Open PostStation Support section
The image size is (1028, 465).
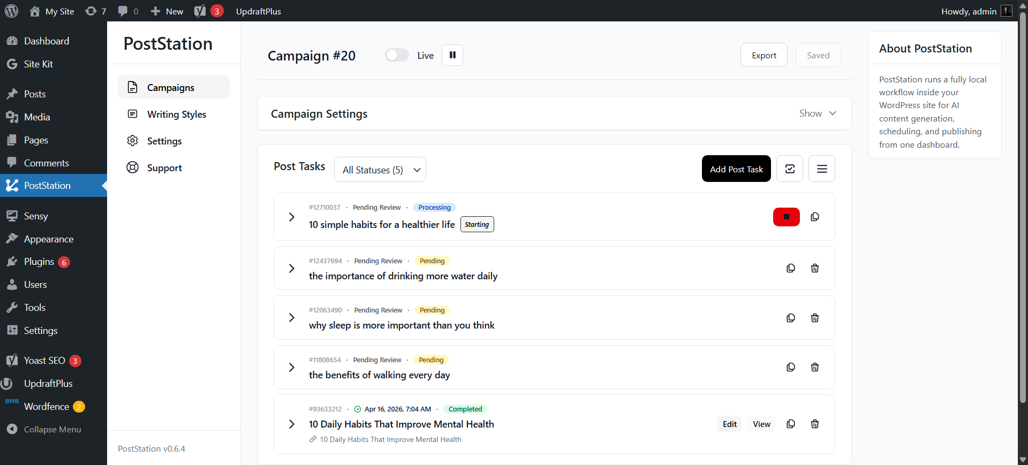(x=173, y=167)
